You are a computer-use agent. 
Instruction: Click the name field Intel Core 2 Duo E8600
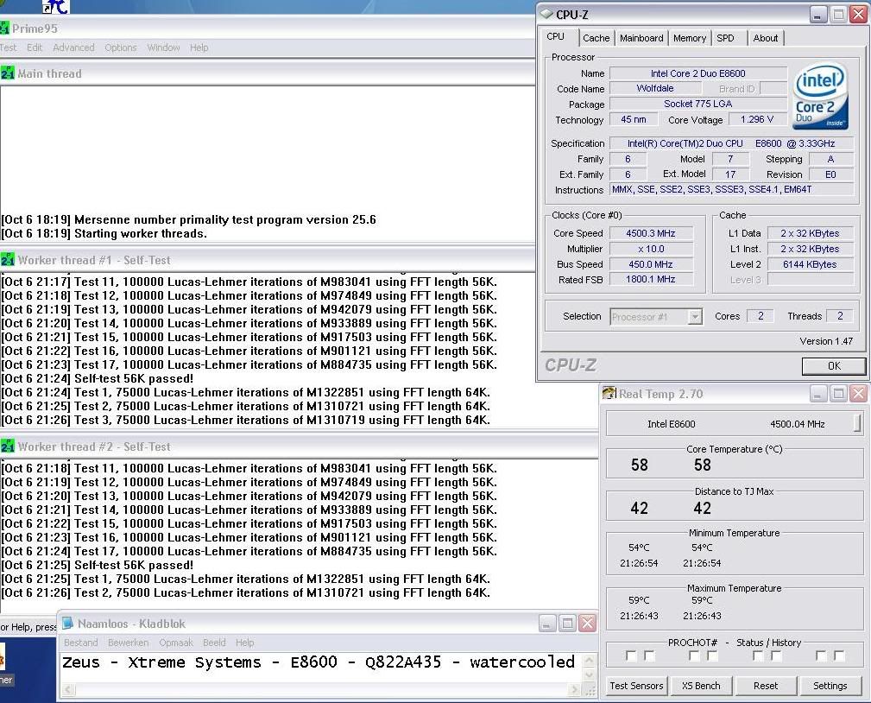[698, 73]
